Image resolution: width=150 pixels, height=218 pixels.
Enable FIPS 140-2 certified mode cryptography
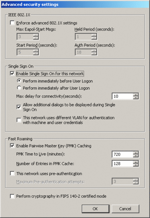coord(12,196)
